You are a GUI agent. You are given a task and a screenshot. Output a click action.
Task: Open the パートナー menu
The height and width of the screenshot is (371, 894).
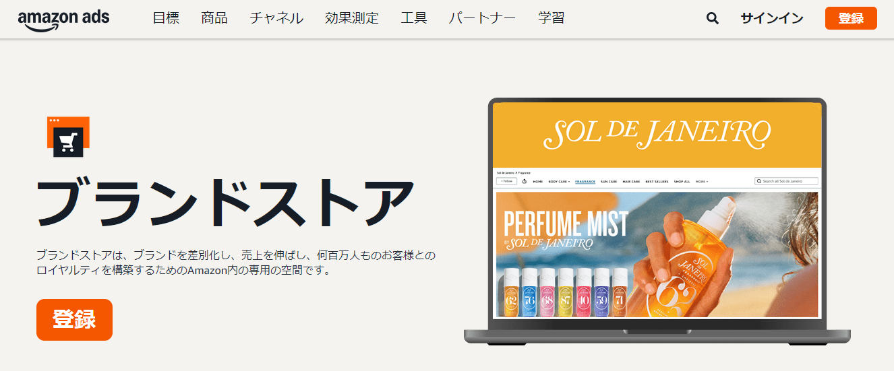[483, 18]
